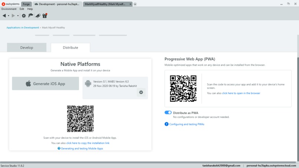Open Generating and testing Mobile Apps link

tap(82, 148)
